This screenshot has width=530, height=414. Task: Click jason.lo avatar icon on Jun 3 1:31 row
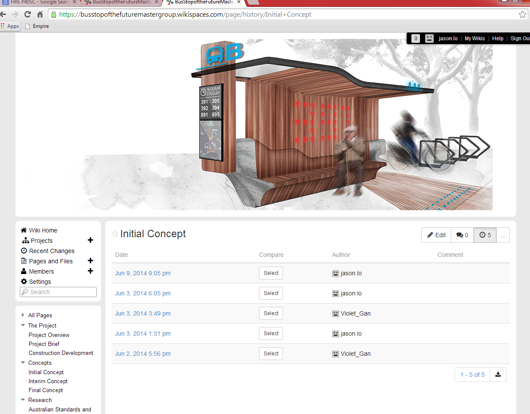pyautogui.click(x=336, y=334)
